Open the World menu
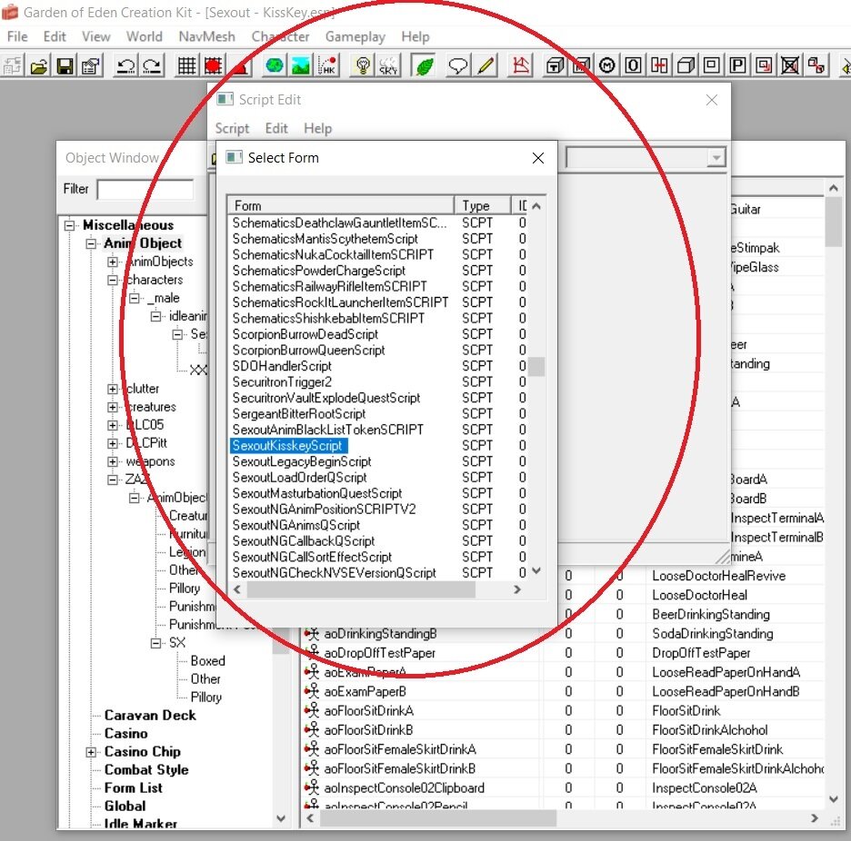 [x=144, y=36]
